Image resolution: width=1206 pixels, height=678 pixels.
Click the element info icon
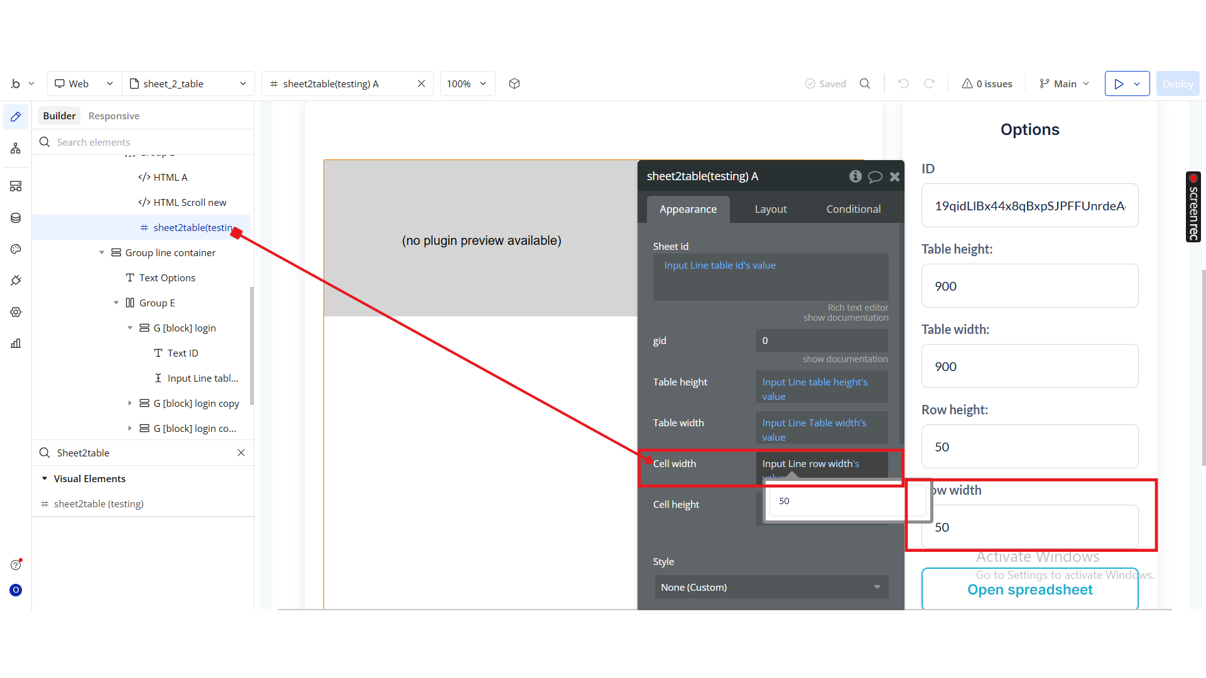(x=855, y=176)
